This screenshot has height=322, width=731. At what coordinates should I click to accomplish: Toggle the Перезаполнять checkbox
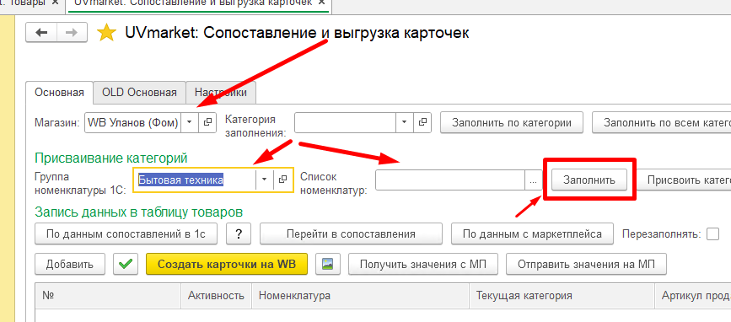click(712, 233)
